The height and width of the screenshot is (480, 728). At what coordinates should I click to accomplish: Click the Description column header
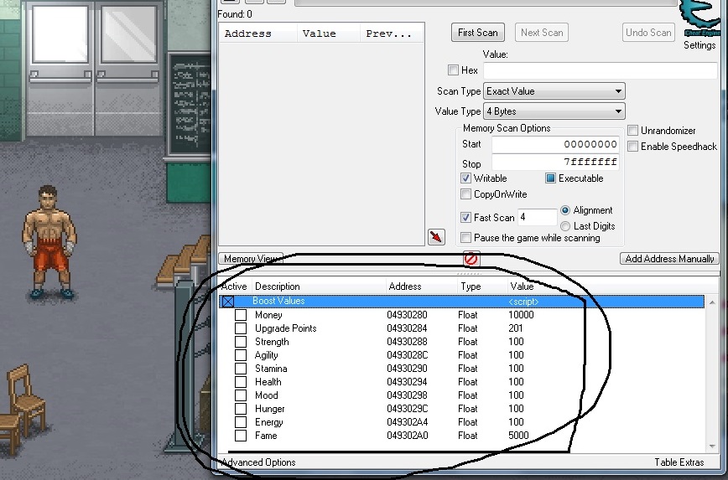pos(319,286)
